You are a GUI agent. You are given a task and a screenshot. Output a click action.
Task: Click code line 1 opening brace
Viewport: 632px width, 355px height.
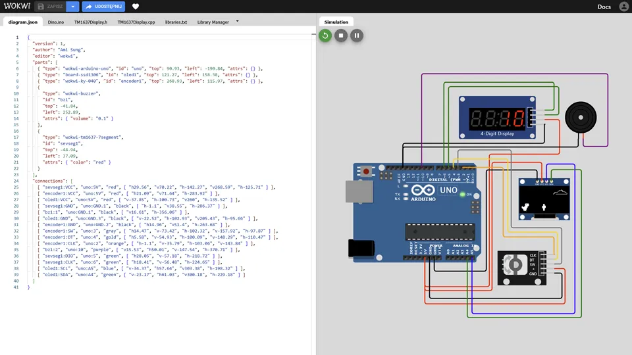[28, 37]
